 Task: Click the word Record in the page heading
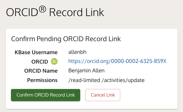[66, 12]
